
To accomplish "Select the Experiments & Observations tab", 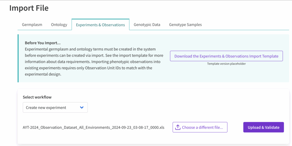I will coord(100,25).
